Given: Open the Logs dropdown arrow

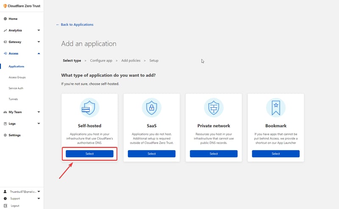Looking at the screenshot, I should [x=39, y=124].
